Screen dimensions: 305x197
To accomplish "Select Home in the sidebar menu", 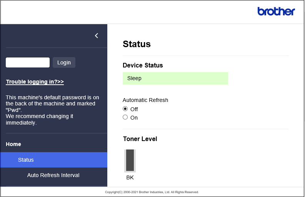I will pyautogui.click(x=13, y=144).
